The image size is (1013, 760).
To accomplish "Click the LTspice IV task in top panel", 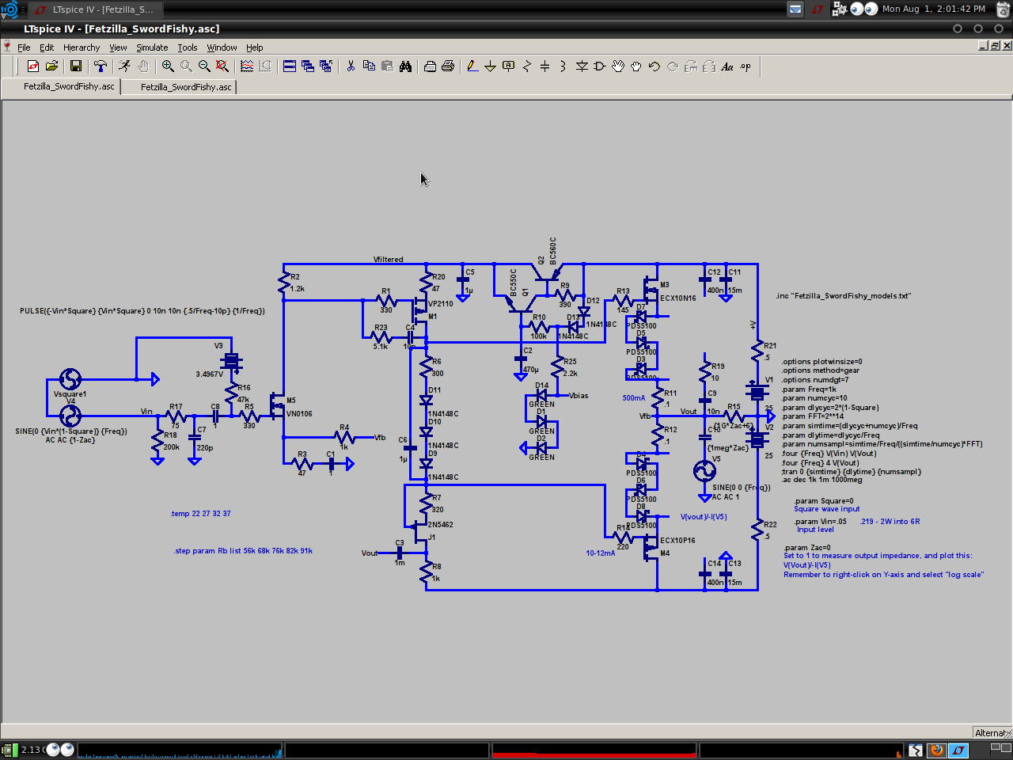I will click(x=96, y=9).
